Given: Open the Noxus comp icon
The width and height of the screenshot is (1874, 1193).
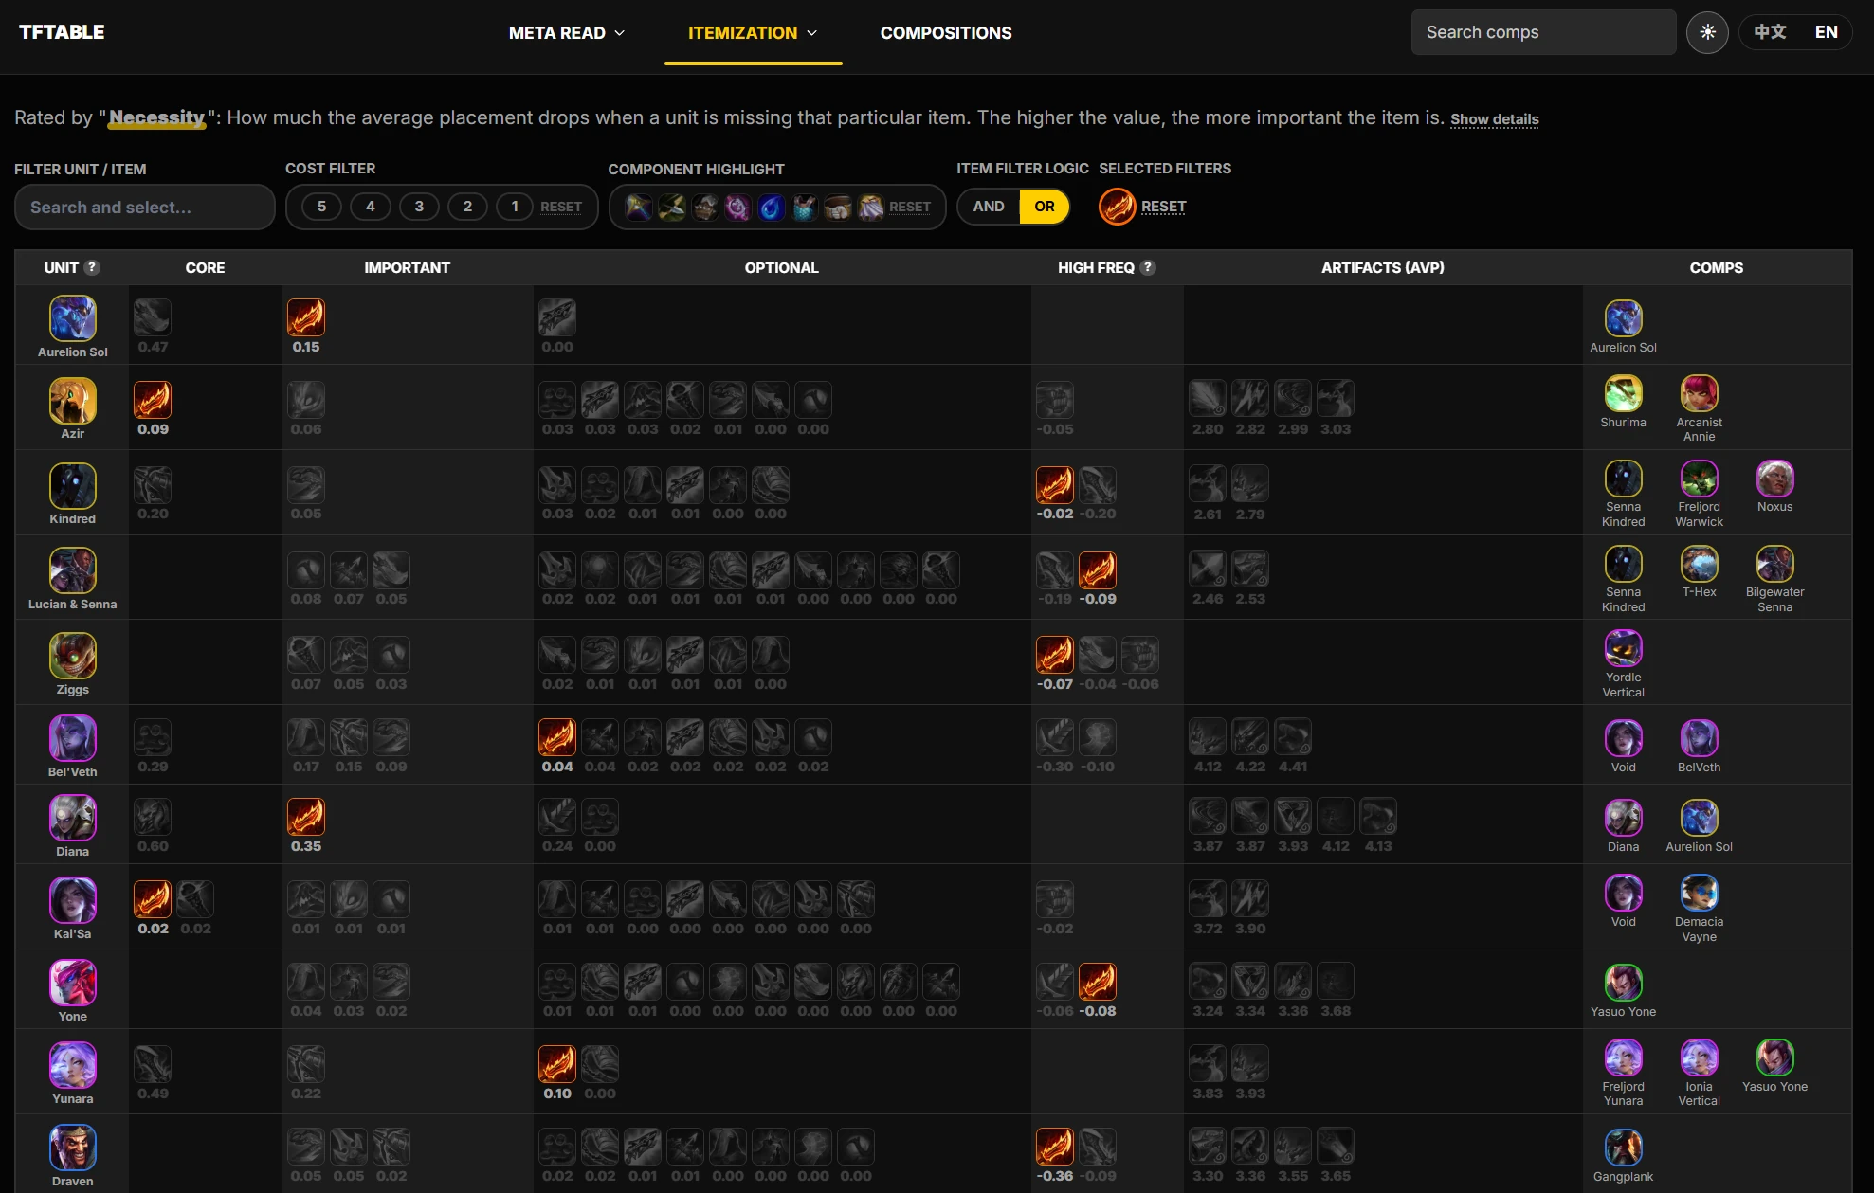Looking at the screenshot, I should coord(1775,479).
